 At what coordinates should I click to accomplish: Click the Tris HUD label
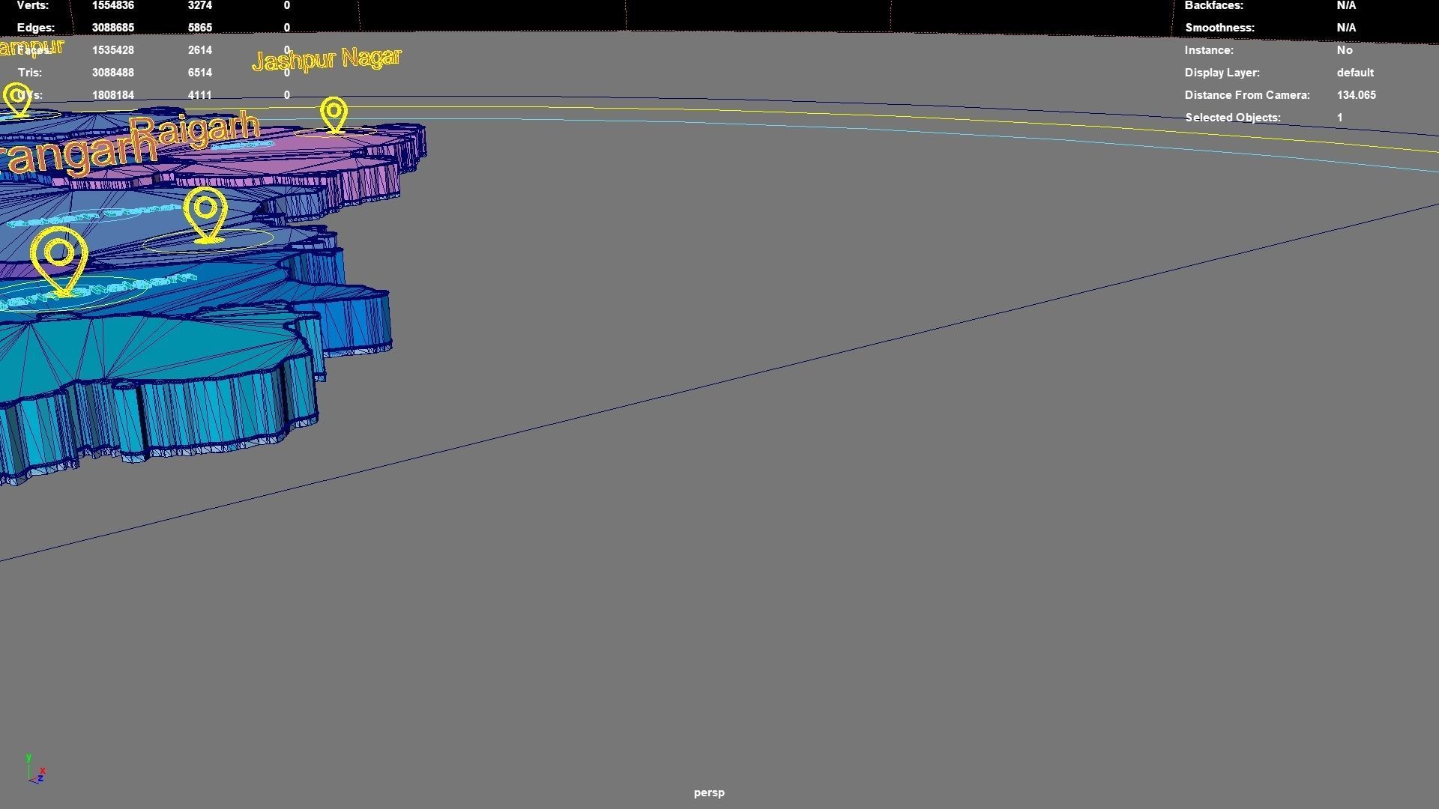30,73
